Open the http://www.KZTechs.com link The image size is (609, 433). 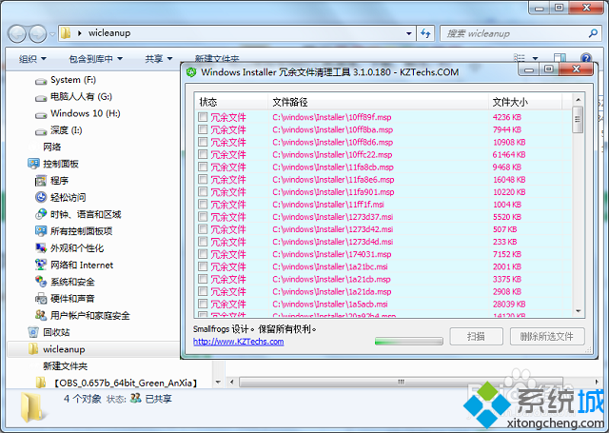tap(239, 342)
